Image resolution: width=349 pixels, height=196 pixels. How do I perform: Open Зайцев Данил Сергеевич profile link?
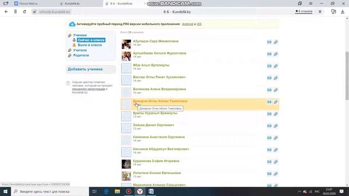(153, 125)
